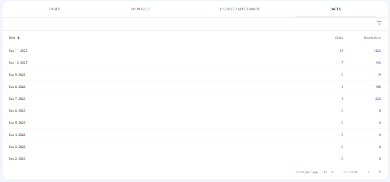The height and width of the screenshot is (182, 390).
Task: Click the 4 clicks value for Sep 7
Action: click(x=342, y=99)
